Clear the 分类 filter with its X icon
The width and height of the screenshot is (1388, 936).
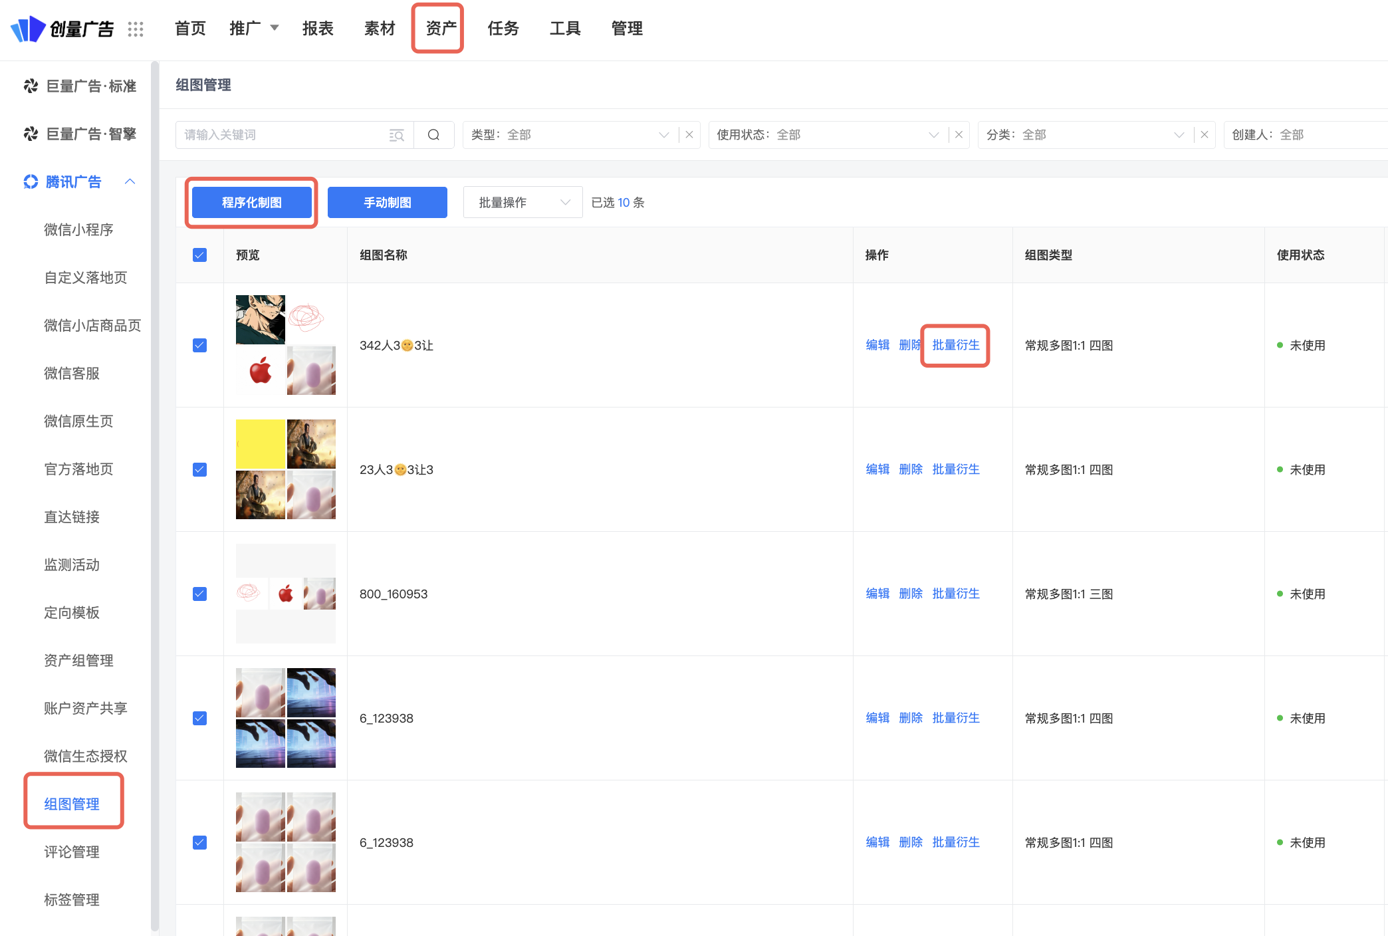pyautogui.click(x=1204, y=134)
